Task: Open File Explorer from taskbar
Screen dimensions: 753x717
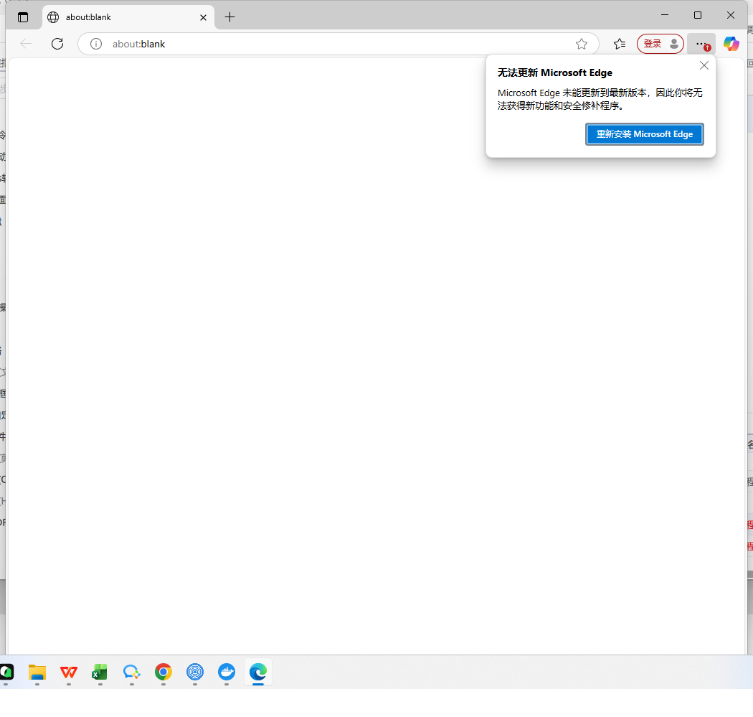Action: coord(37,672)
